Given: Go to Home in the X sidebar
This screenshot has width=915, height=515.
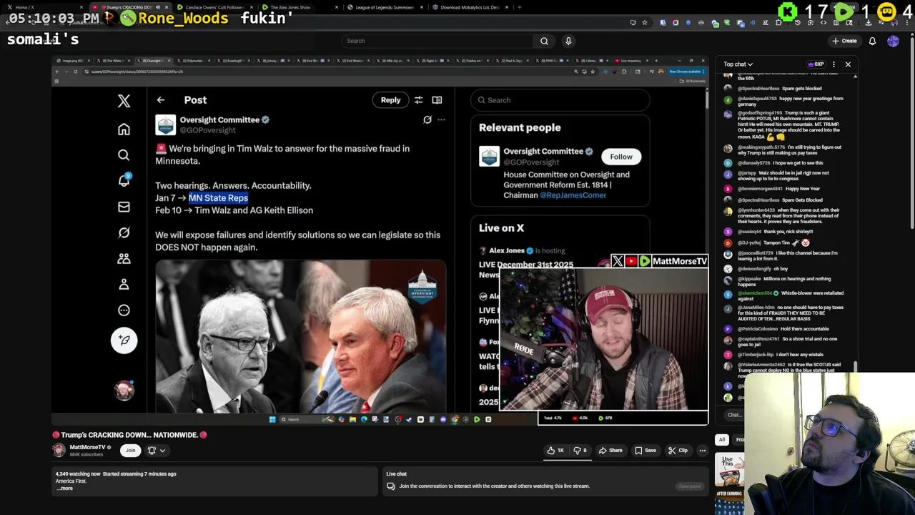Looking at the screenshot, I should (x=124, y=129).
